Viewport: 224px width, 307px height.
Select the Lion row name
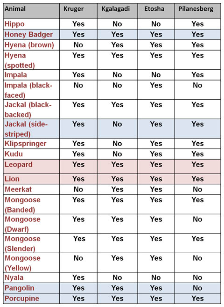click(12, 179)
